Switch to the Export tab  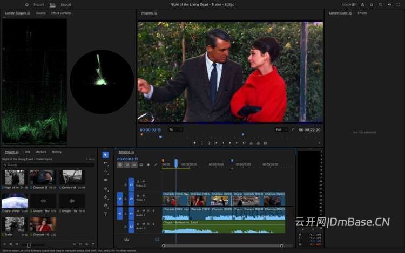[x=66, y=5]
